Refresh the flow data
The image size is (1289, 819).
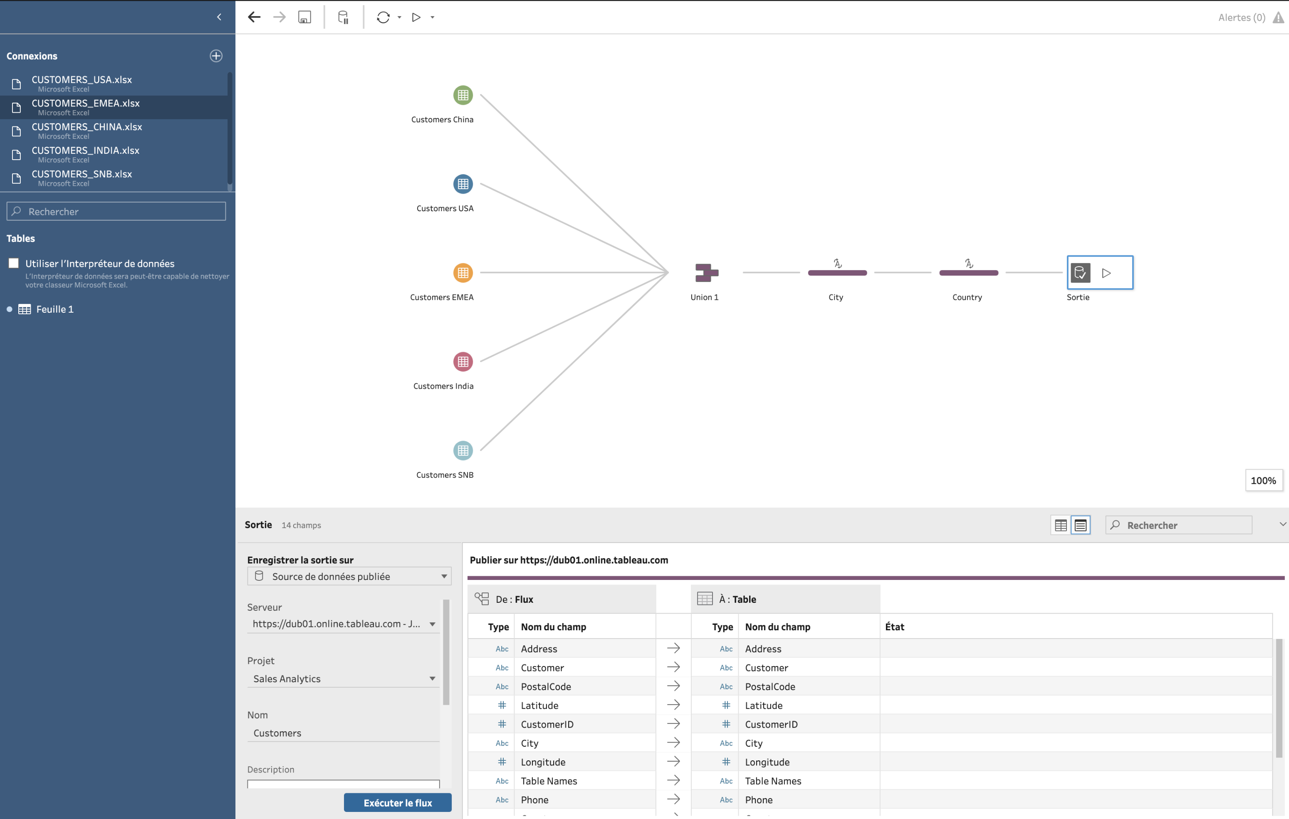(x=383, y=17)
